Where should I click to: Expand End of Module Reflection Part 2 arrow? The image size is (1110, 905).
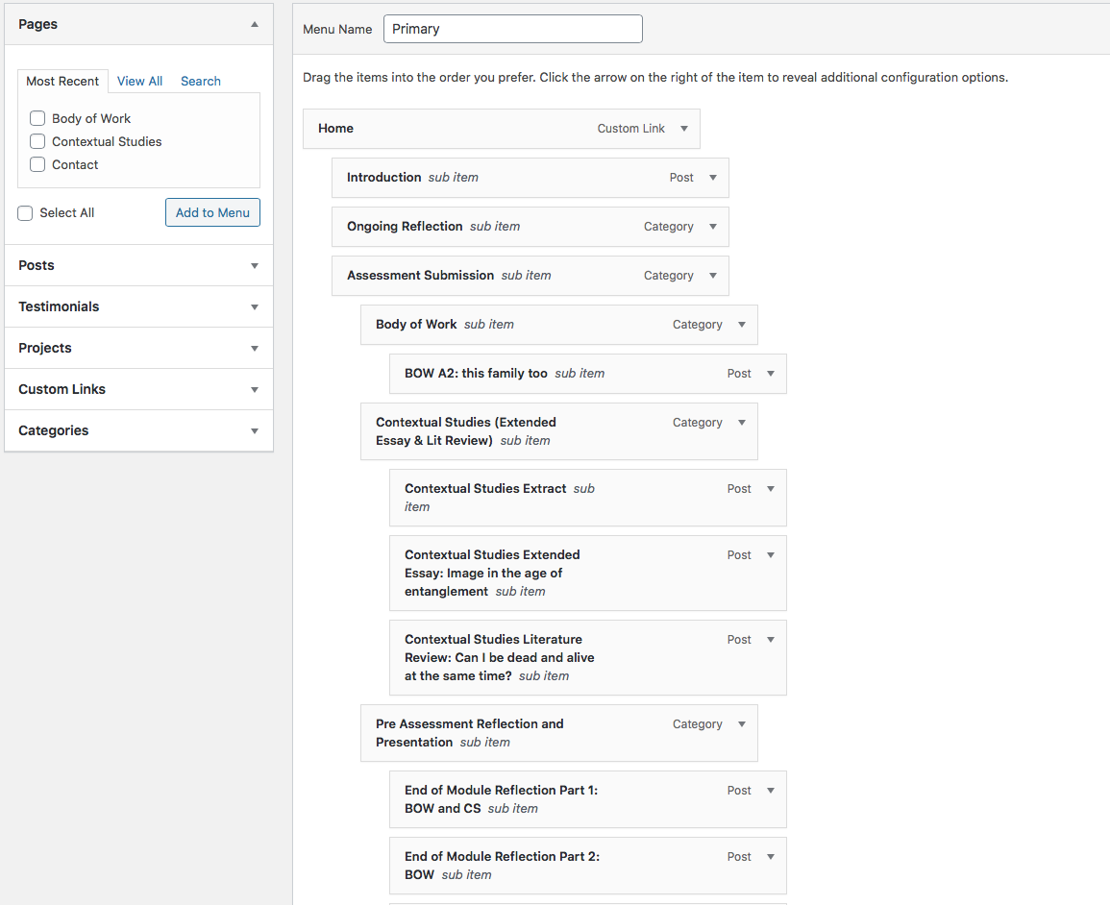pyautogui.click(x=771, y=857)
